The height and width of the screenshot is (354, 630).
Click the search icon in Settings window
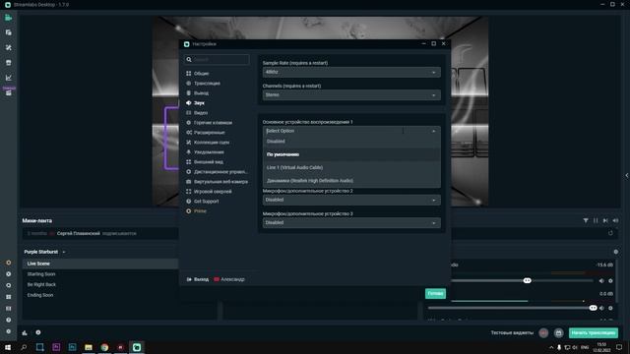point(189,59)
